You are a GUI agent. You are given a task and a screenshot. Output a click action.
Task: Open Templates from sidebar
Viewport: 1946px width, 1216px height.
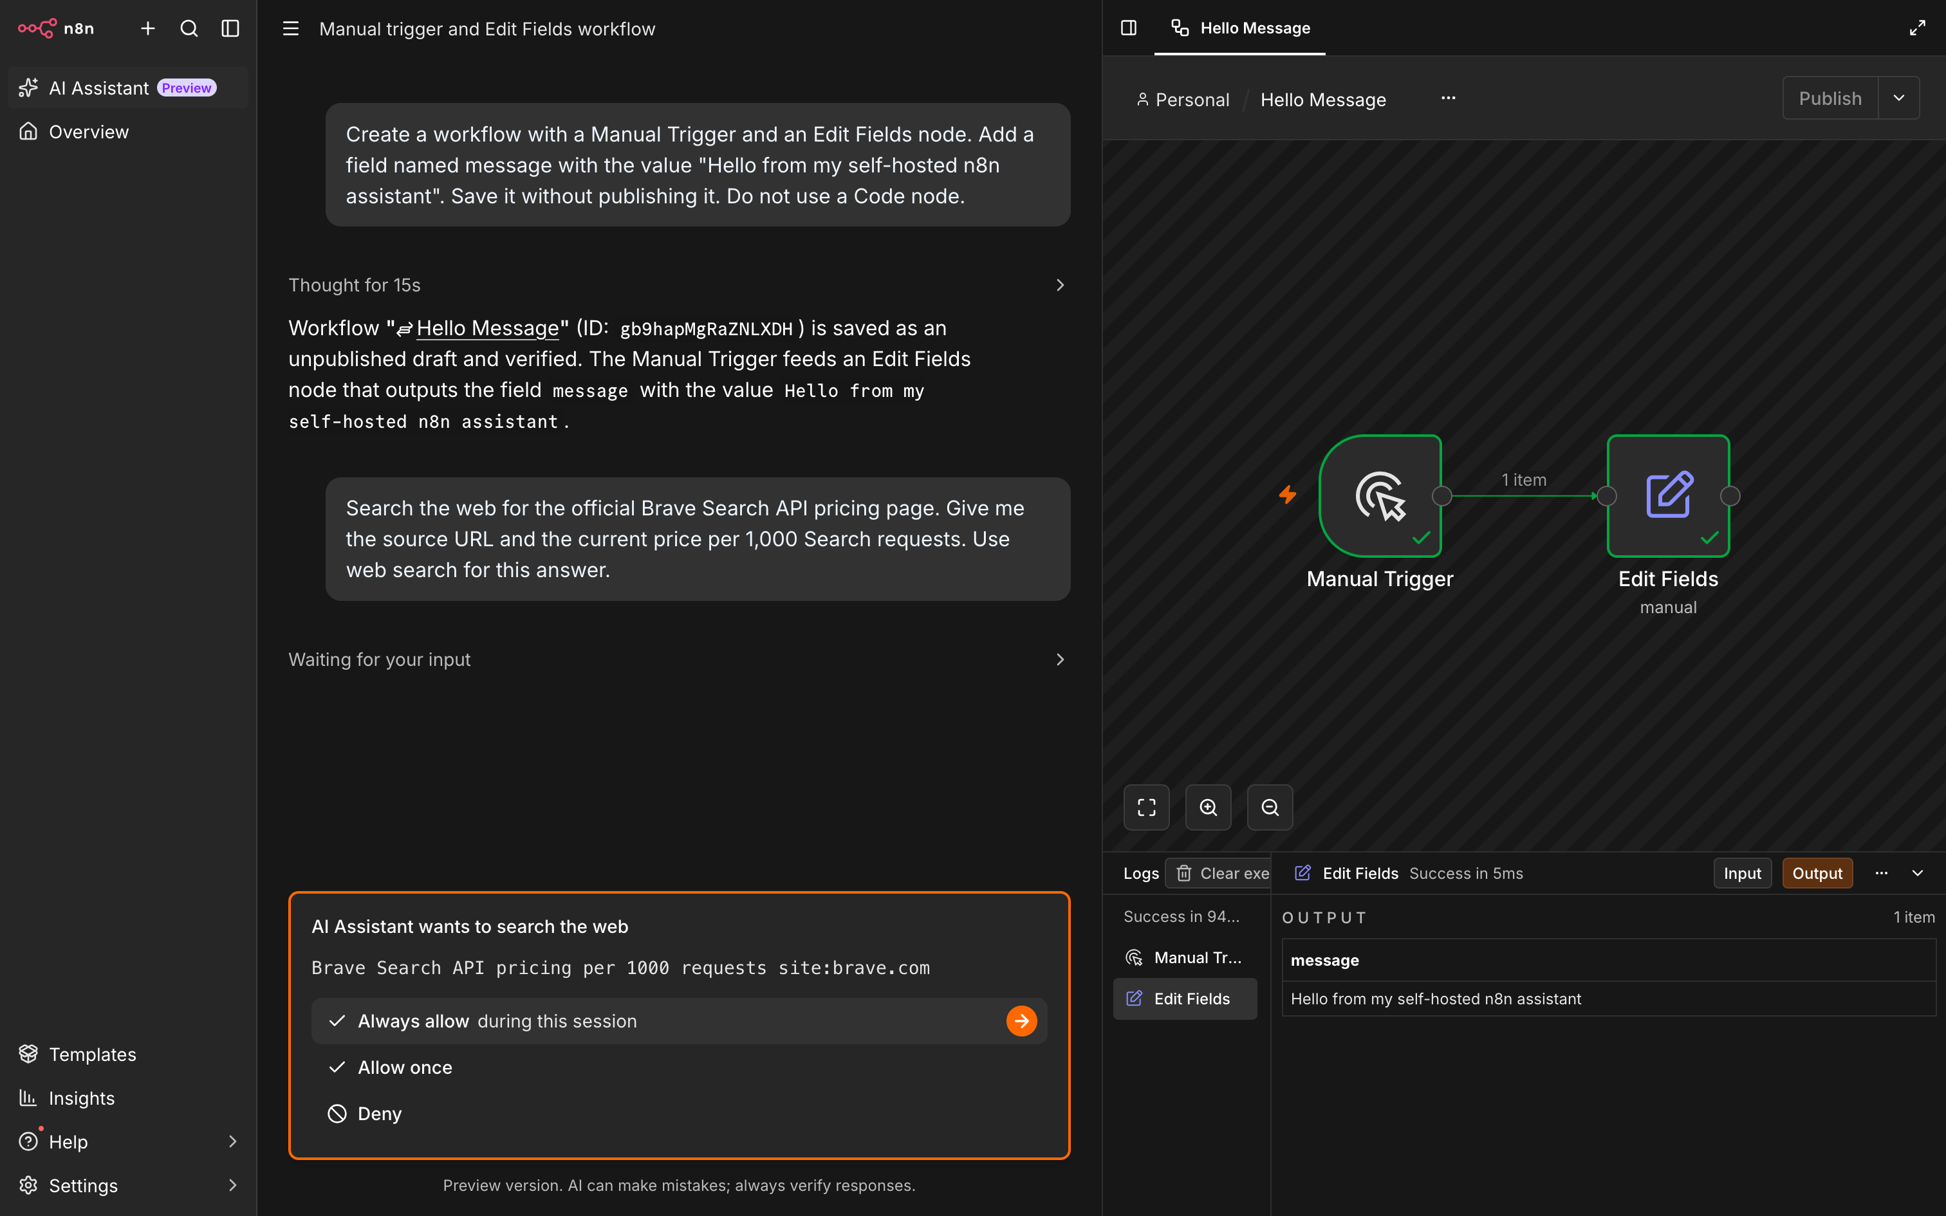(x=129, y=1054)
